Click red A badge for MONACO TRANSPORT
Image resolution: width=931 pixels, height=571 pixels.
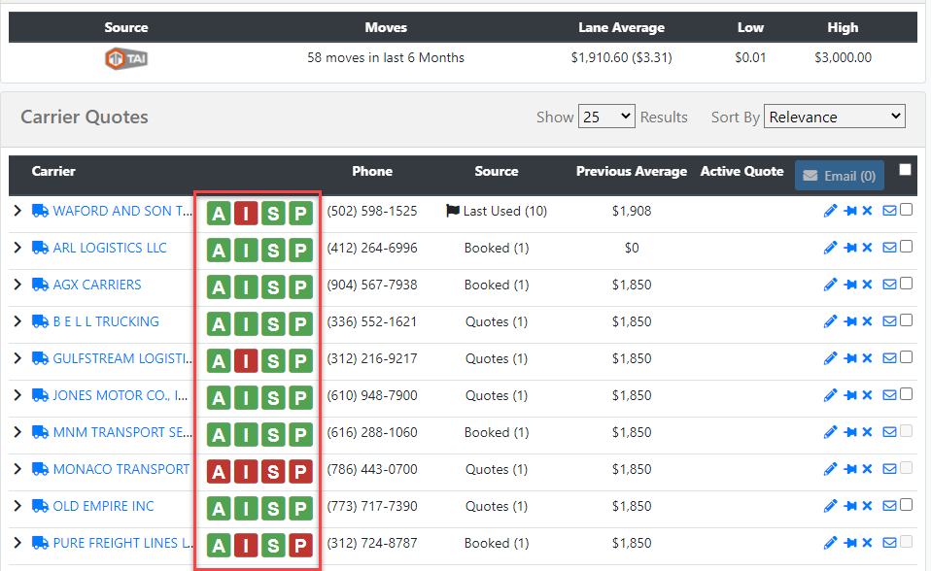click(x=219, y=471)
